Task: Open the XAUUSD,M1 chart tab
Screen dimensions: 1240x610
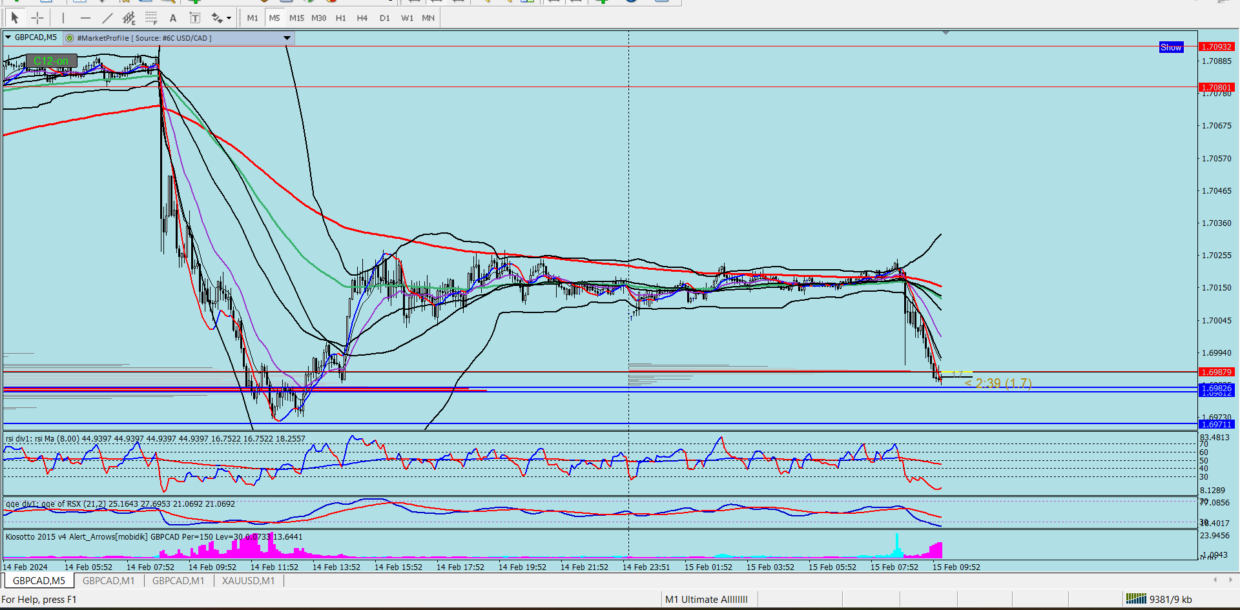Action: [249, 581]
